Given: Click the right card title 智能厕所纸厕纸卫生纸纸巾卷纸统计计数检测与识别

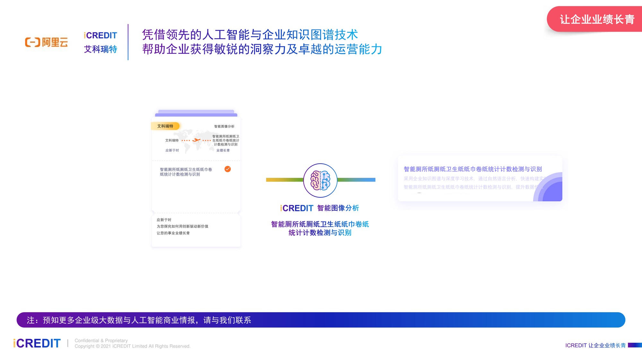Looking at the screenshot, I should (473, 169).
